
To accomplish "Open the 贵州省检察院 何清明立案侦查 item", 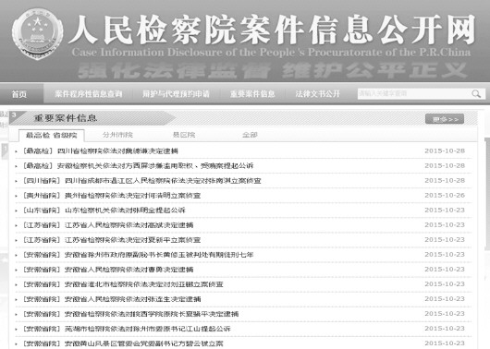I will pyautogui.click(x=132, y=196).
